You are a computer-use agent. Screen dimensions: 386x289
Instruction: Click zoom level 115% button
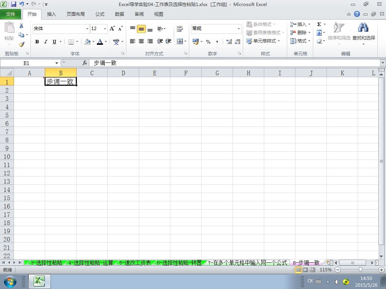coord(325,270)
